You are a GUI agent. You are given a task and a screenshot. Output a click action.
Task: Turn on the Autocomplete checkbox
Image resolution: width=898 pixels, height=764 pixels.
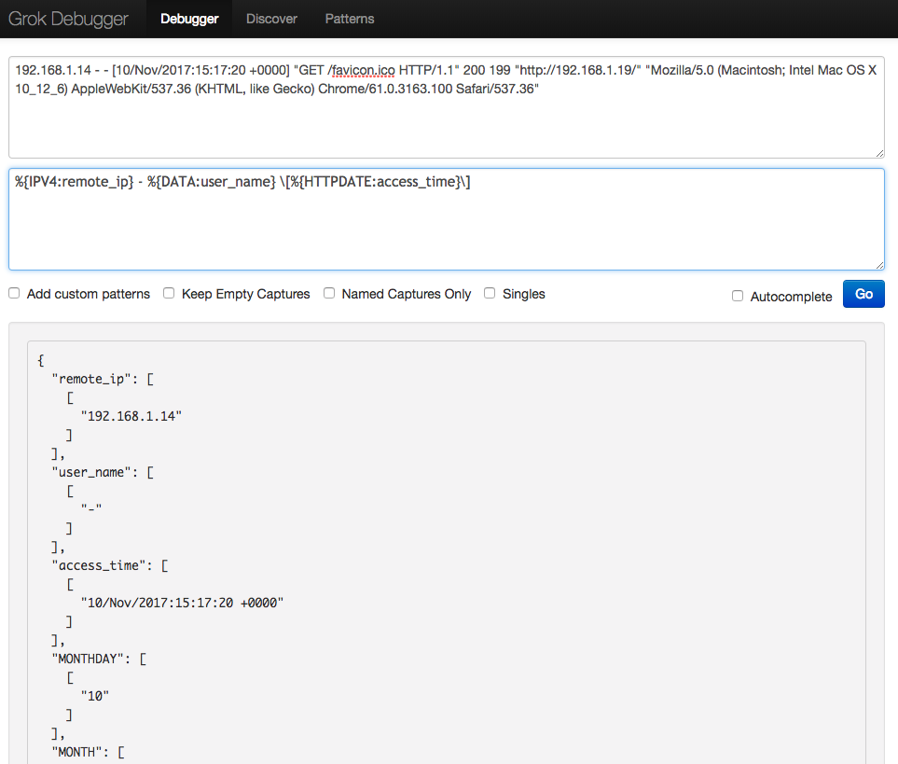coord(738,296)
